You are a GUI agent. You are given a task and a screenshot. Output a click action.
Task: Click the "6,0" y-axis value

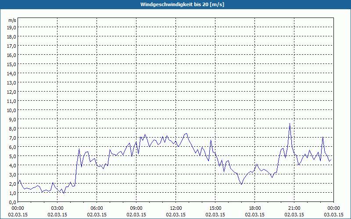(13, 147)
